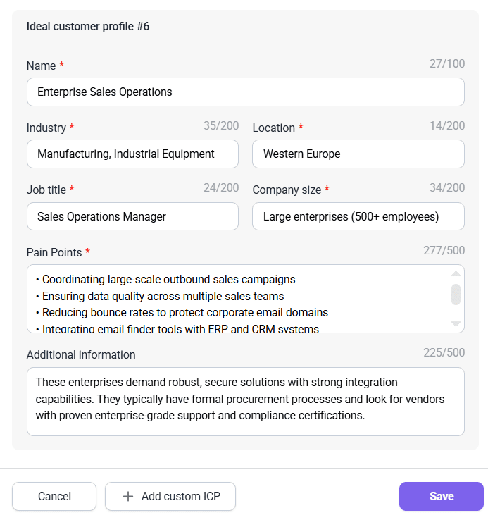The image size is (488, 520).
Task: Click the Additional information label
Action: click(x=81, y=354)
